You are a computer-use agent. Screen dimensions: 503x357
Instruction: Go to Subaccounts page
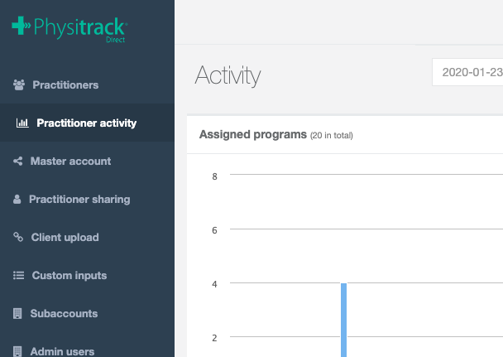tap(64, 314)
